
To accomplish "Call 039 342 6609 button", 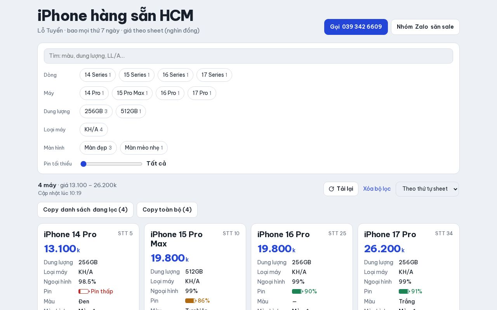I will tap(356, 27).
